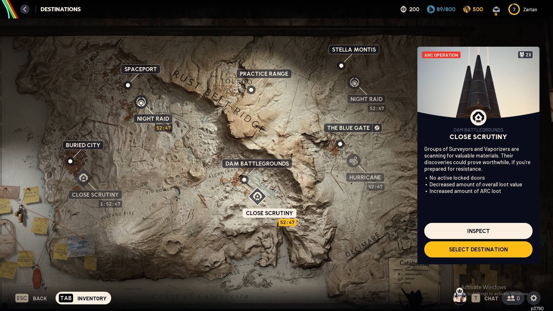Screen dimensions: 553x311
Task: Click the Close Scrutiny diamond at Dam Battlegrounds
Action: 257,197
